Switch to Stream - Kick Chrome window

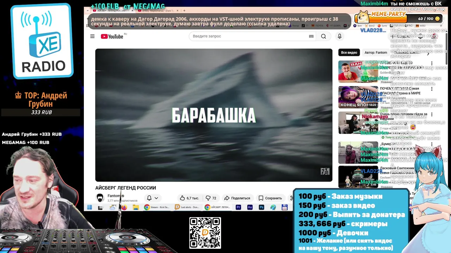(157, 207)
